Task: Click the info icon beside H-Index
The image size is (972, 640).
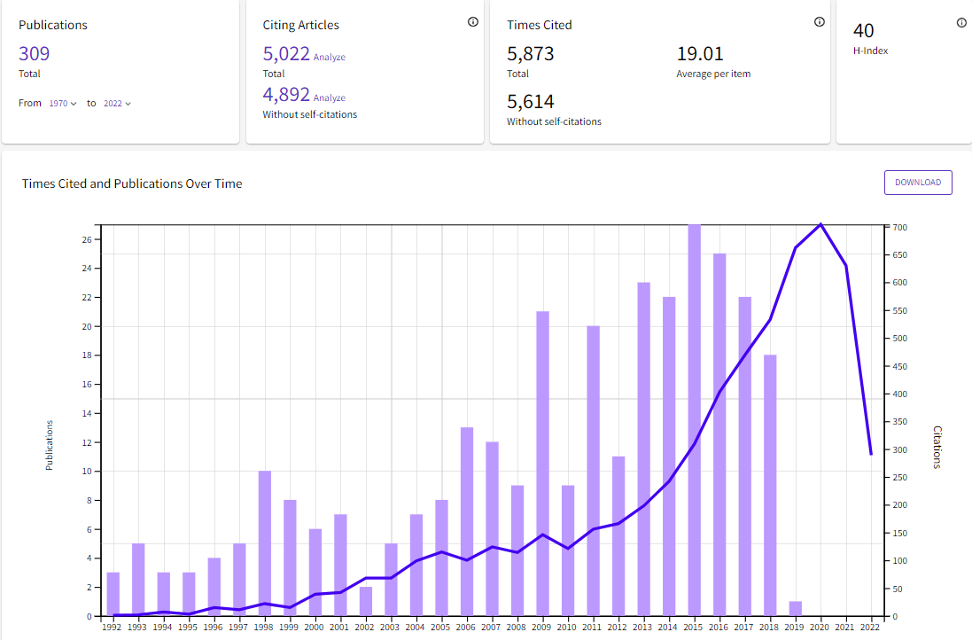Action: coord(961,22)
